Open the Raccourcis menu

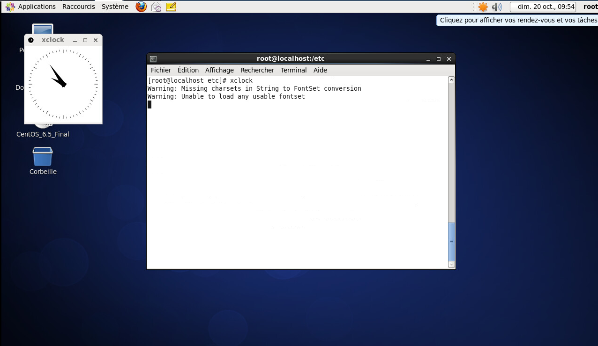(x=78, y=7)
